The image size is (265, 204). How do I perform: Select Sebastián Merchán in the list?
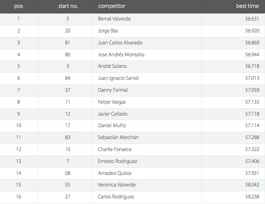118,137
